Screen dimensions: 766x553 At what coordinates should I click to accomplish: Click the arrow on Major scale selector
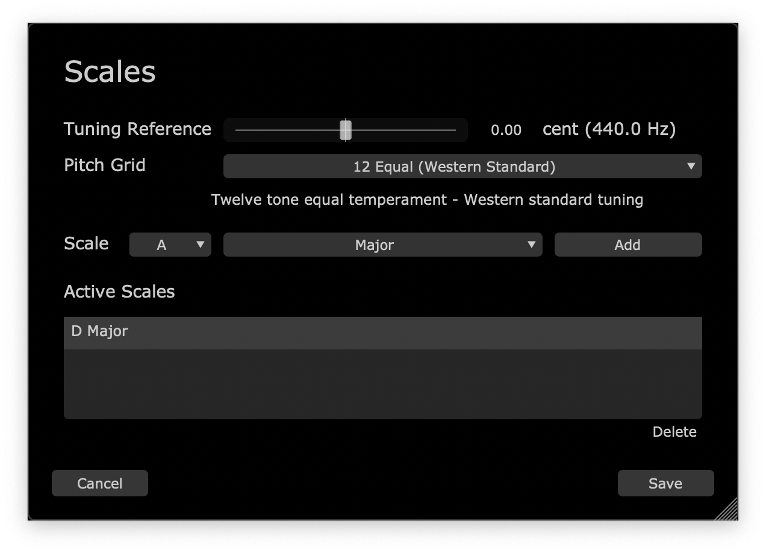[x=531, y=245]
